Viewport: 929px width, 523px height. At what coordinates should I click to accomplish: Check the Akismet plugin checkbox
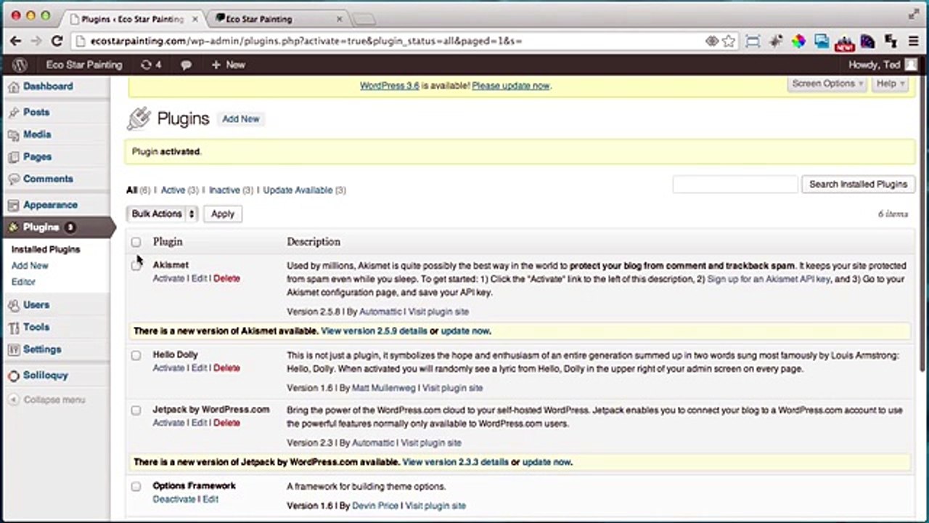click(x=136, y=265)
